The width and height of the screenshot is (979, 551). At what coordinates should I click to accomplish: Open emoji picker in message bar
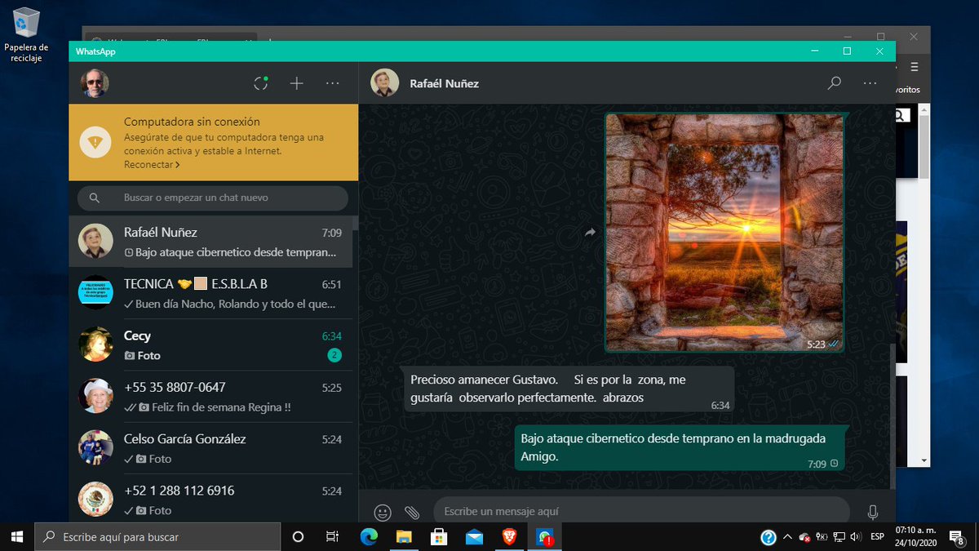coord(383,512)
